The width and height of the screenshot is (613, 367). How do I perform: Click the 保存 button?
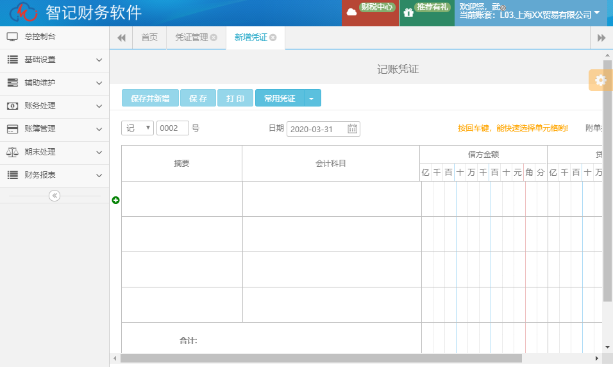pyautogui.click(x=198, y=98)
